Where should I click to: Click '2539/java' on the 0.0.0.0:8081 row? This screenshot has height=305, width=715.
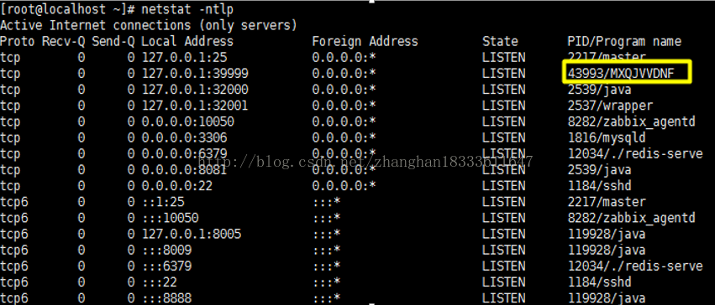click(599, 169)
